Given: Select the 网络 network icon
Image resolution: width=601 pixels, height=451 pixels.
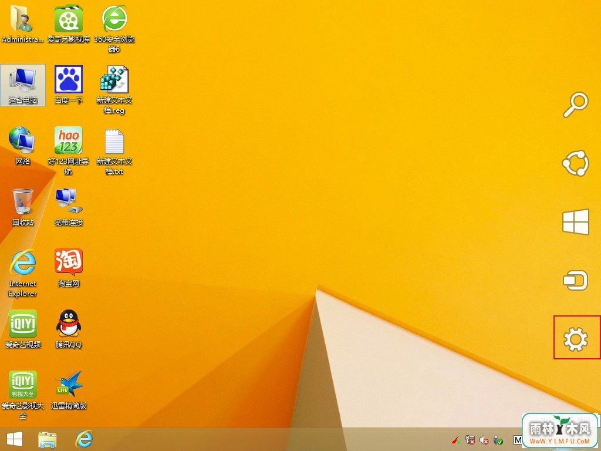Looking at the screenshot, I should click(x=23, y=146).
